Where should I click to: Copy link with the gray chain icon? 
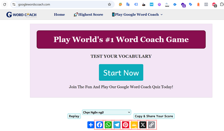click(x=151, y=125)
